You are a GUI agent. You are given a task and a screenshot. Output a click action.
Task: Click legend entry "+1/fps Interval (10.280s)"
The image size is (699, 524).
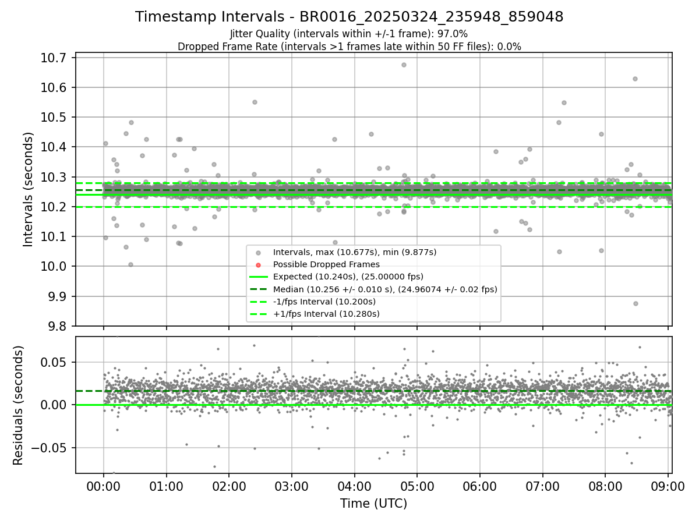click(x=326, y=314)
